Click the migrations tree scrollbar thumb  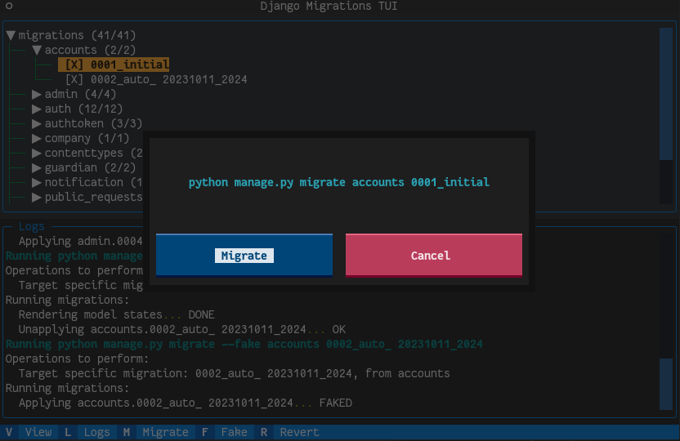pos(665,94)
